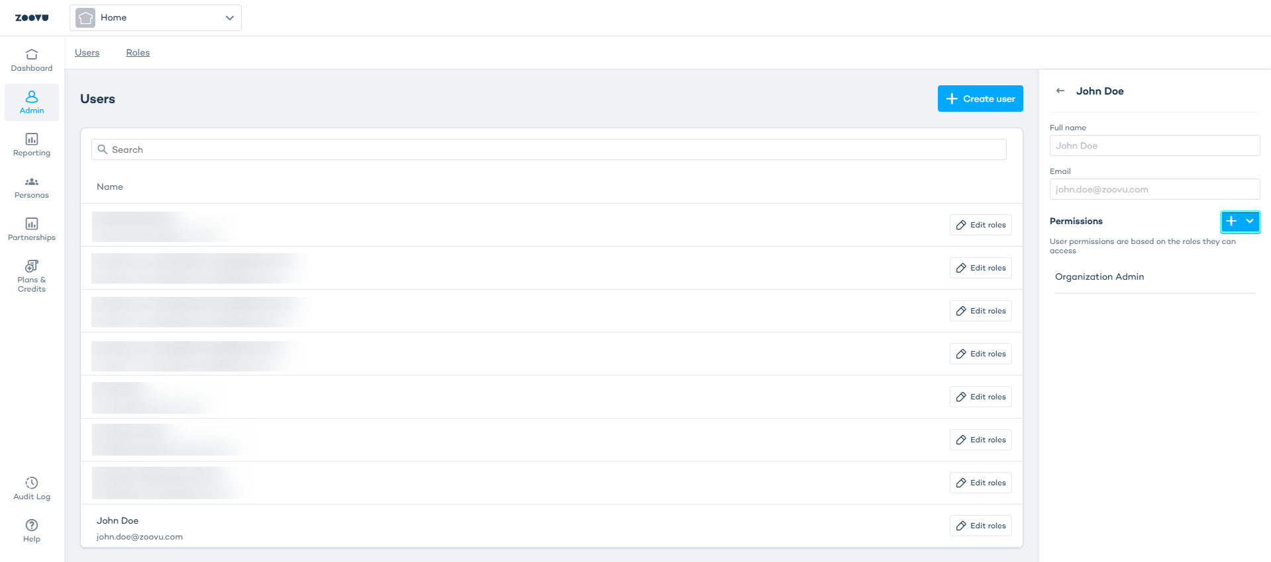Go to the Personas group icon

(x=32, y=182)
